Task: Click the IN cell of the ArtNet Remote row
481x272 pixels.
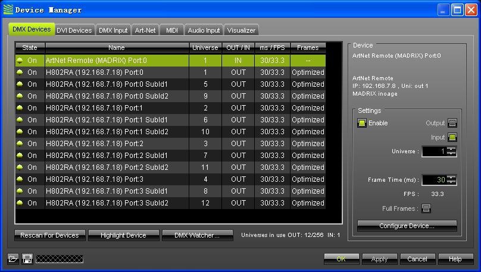Action: pos(238,61)
